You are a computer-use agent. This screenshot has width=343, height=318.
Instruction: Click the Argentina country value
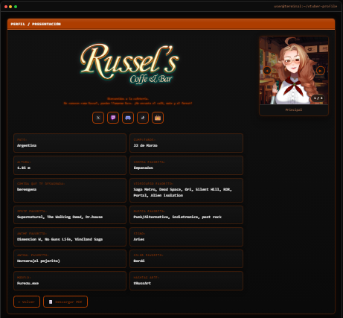[x=27, y=145]
